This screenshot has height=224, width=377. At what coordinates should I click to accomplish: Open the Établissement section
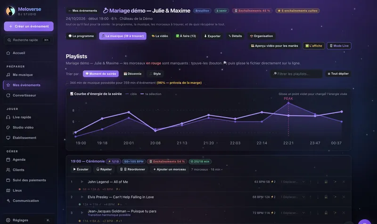coord(25,138)
